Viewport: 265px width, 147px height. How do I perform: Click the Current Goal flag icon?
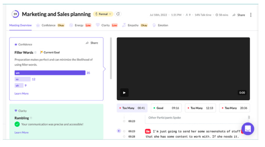point(41,52)
